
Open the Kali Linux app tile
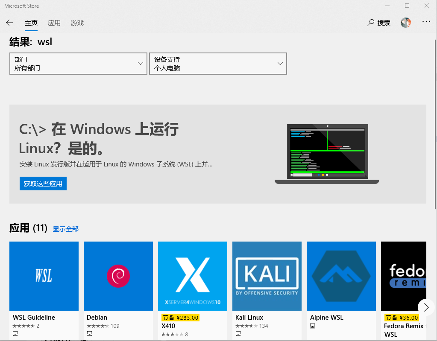(x=267, y=276)
